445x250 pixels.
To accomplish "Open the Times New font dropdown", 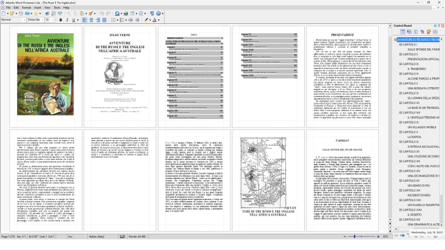I will 42,20.
